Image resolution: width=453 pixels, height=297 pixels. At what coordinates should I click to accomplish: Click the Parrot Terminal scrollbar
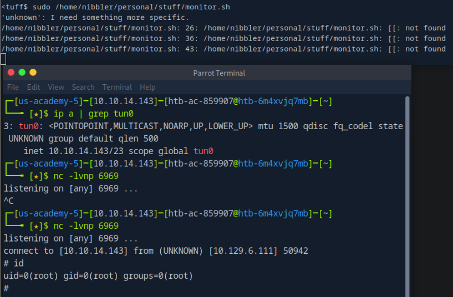pos(408,196)
